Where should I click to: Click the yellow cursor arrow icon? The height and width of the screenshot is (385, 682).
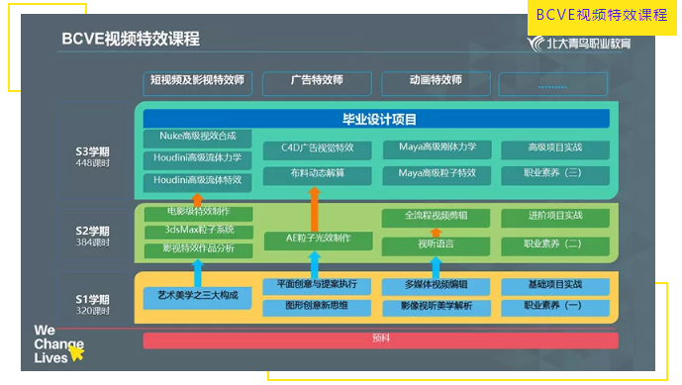76,352
